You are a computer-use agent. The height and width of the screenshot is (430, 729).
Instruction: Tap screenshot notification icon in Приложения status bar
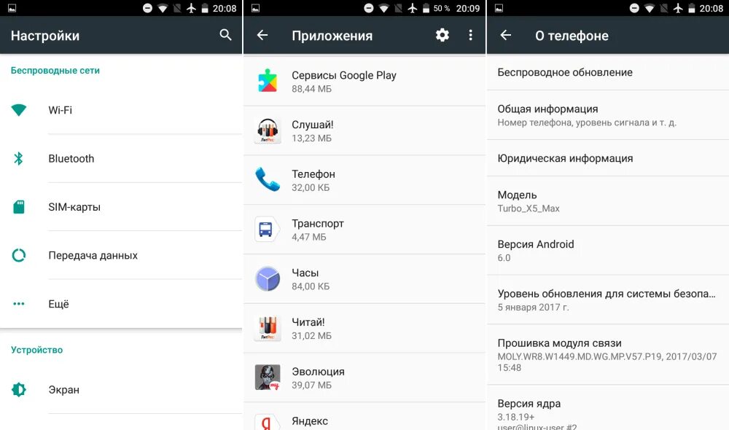(x=255, y=8)
